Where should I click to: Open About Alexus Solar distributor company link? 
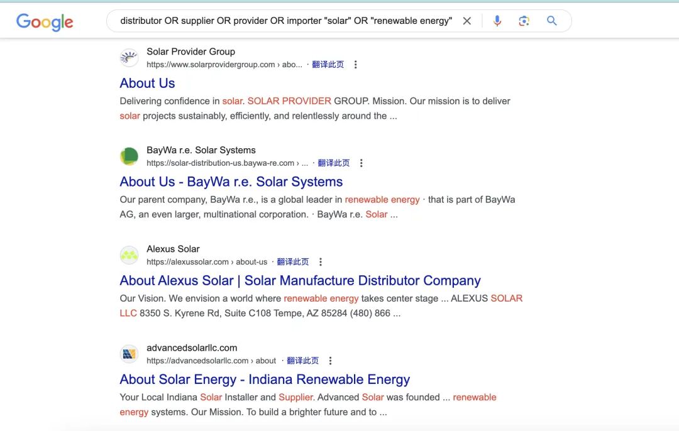(x=300, y=281)
